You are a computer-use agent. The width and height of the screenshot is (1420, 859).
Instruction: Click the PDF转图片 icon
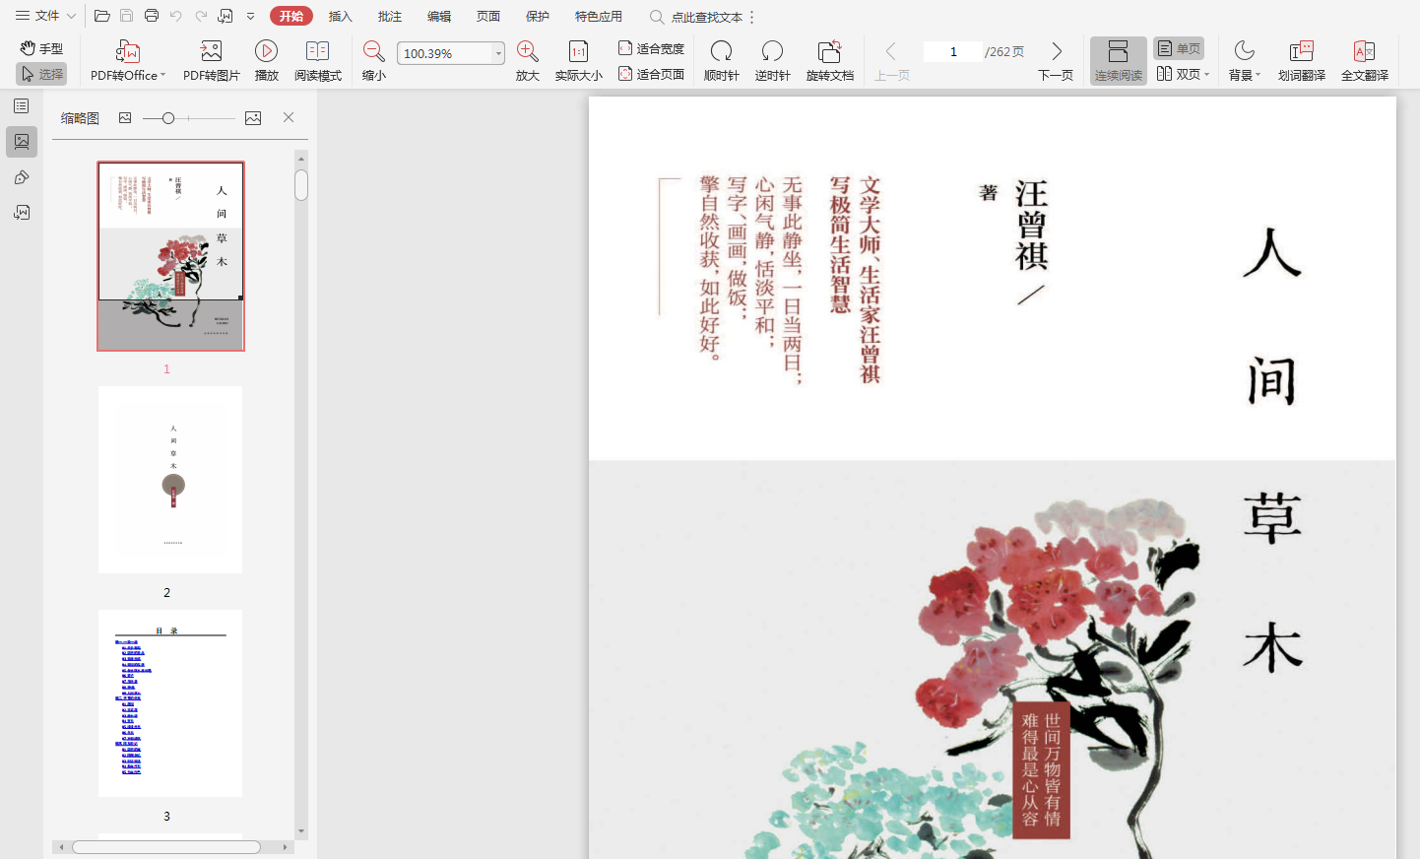[x=211, y=51]
